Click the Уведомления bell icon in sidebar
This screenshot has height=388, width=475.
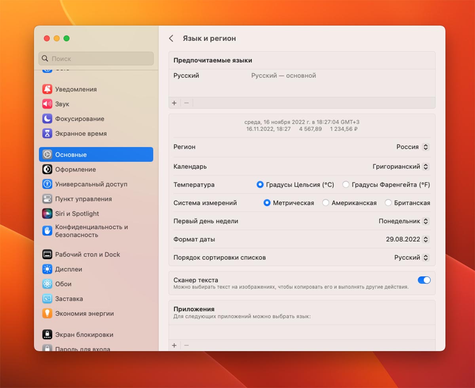[x=47, y=89]
